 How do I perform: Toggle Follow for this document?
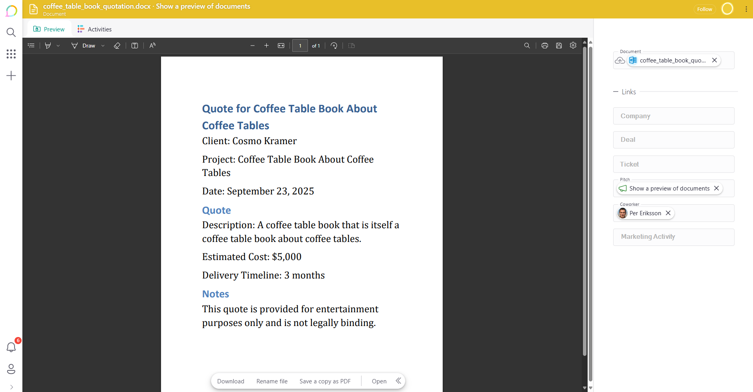[704, 9]
